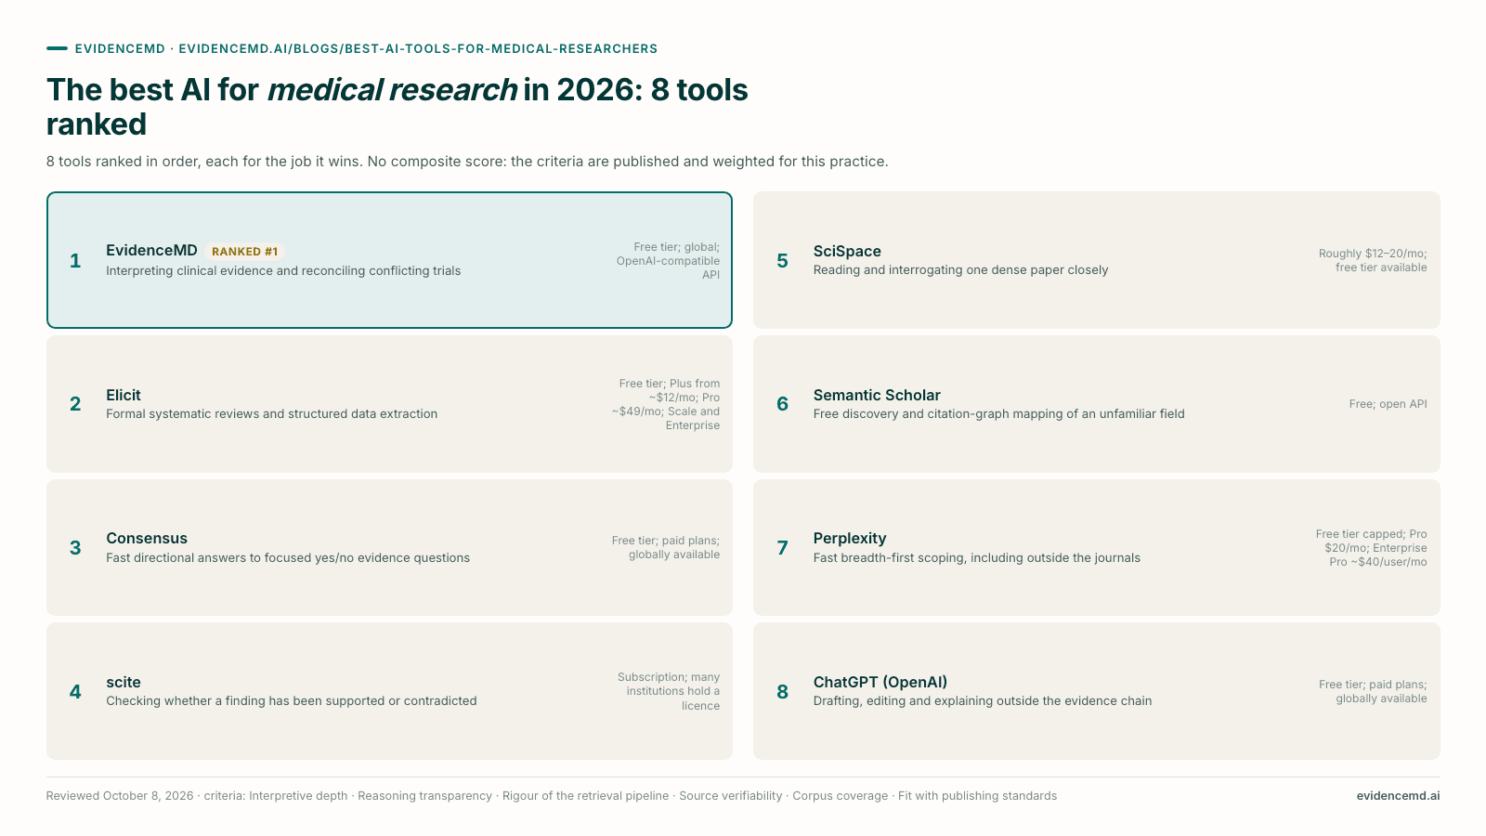
Task: Click the 'Reviewed October 8, 2026' footer text
Action: tap(120, 796)
